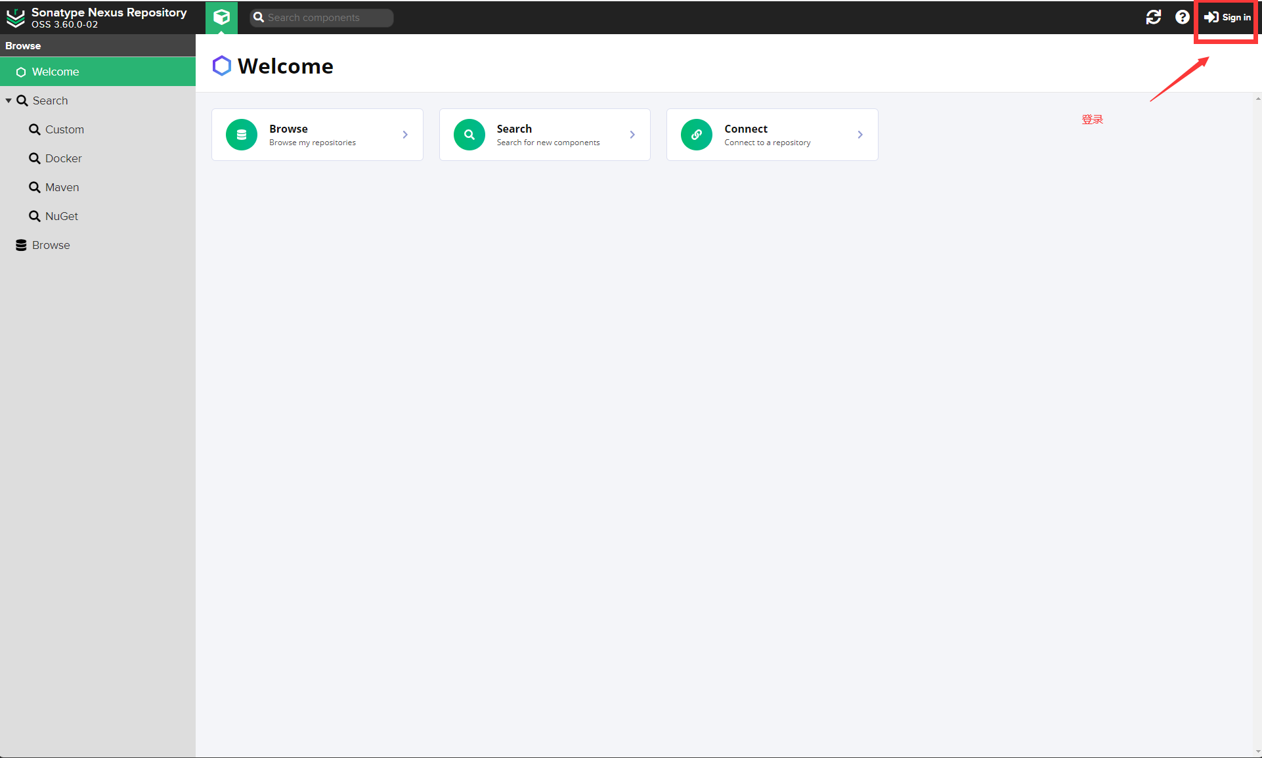
Task: Click the green Browse database circle icon
Action: tap(242, 135)
